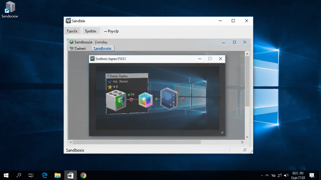Click the red connector node after white cube

pyautogui.click(x=131, y=100)
